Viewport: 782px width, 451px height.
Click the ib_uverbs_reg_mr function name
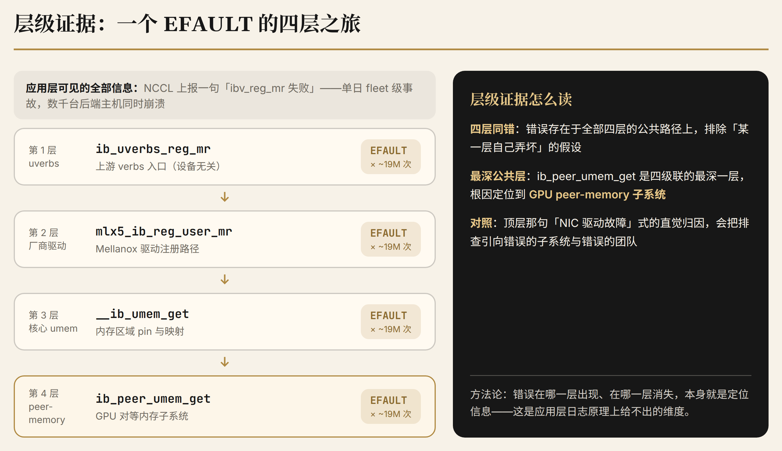pyautogui.click(x=153, y=149)
